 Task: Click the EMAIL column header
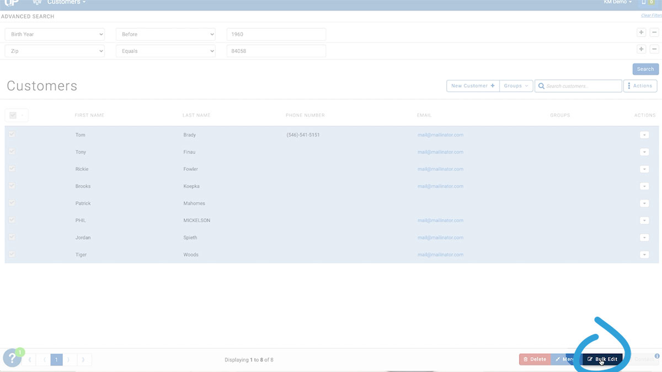click(x=424, y=115)
